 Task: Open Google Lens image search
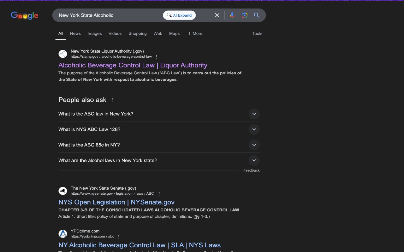(244, 15)
